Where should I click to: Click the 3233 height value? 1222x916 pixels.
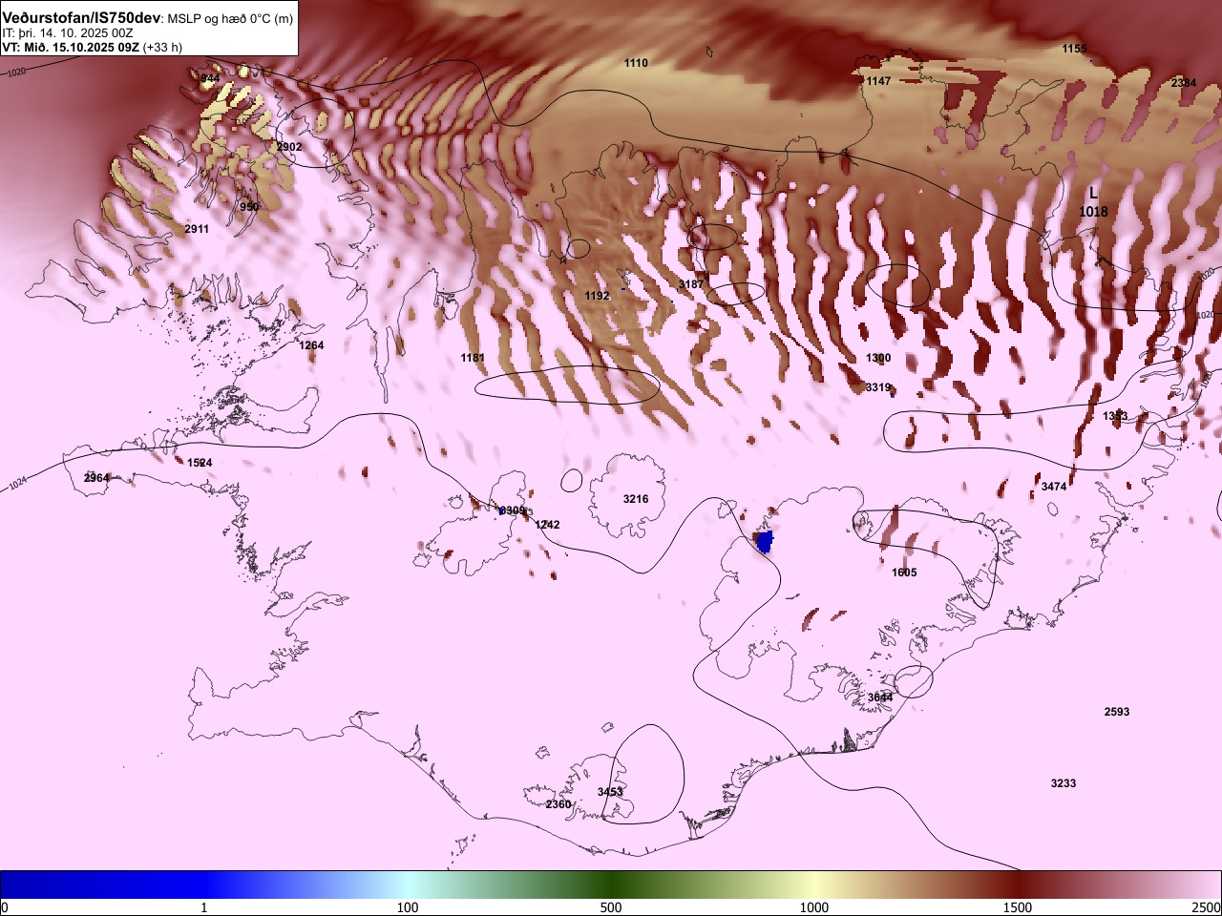coord(1064,783)
